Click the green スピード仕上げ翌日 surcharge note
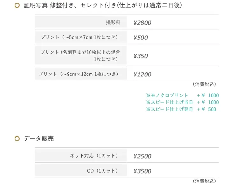Image resolution: width=239 pixels, height=186 pixels. pyautogui.click(x=181, y=109)
